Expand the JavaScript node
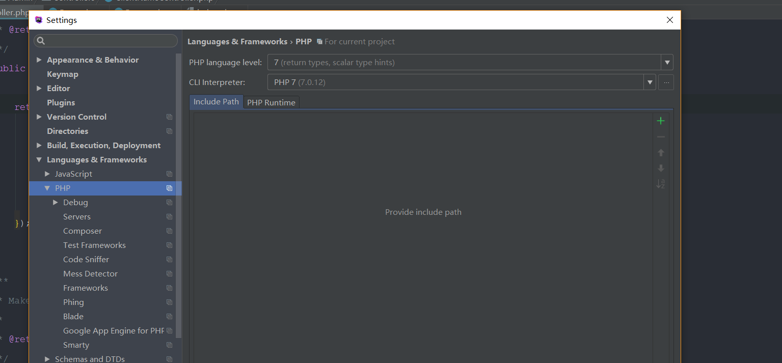This screenshot has height=363, width=782. (x=47, y=174)
